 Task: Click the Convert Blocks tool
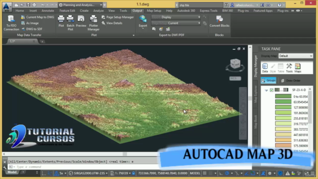click(x=219, y=21)
